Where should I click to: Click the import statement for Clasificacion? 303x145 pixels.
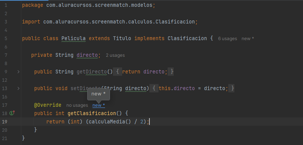tap(110, 22)
